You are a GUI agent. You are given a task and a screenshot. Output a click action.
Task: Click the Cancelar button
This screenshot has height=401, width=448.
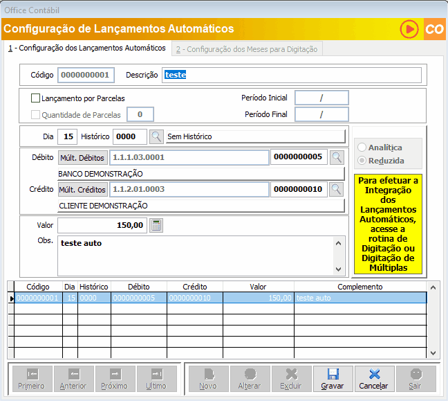coord(374,379)
